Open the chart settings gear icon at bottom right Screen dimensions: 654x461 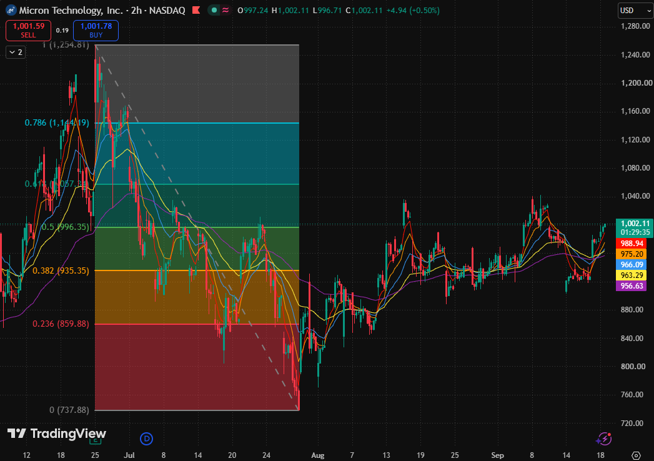(x=636, y=455)
